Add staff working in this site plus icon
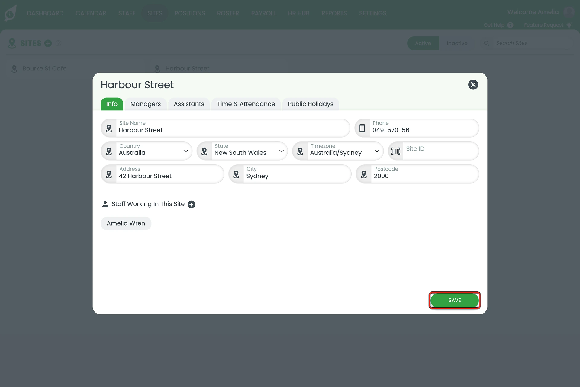Image resolution: width=580 pixels, height=387 pixels. pos(191,204)
